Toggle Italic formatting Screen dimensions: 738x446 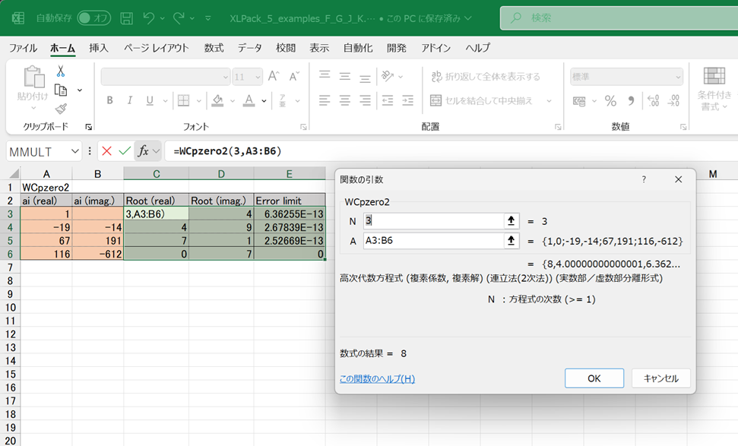(129, 100)
